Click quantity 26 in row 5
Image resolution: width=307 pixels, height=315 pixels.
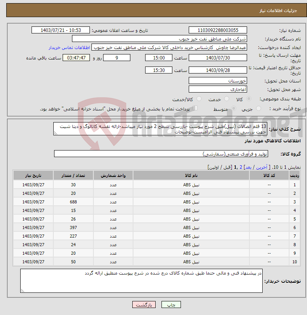point(73,219)
